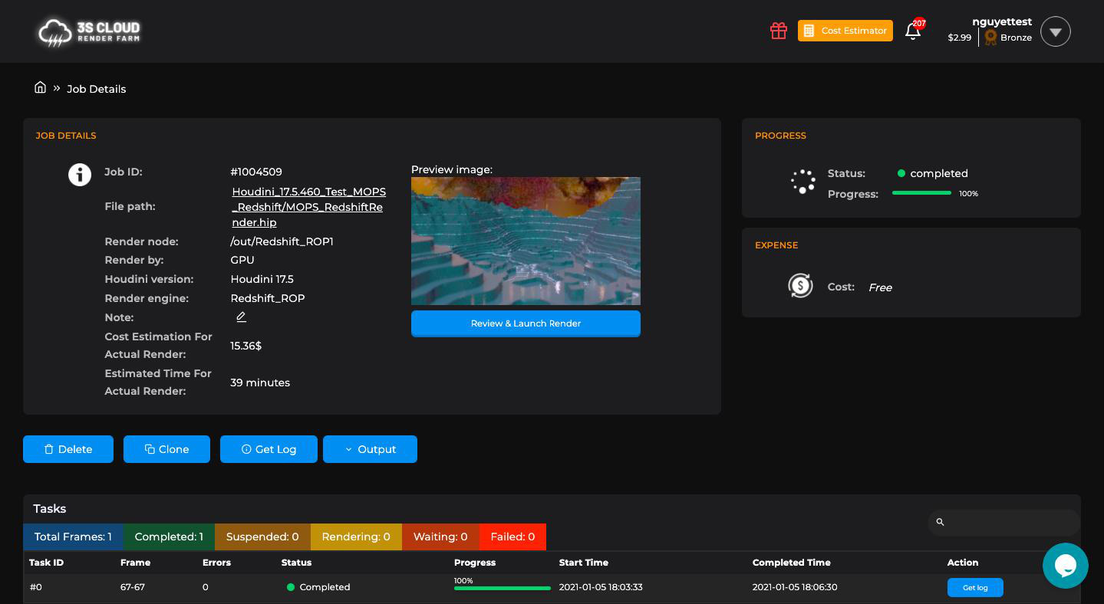The image size is (1104, 604).
Task: Click the Frame column header
Action: (135, 563)
